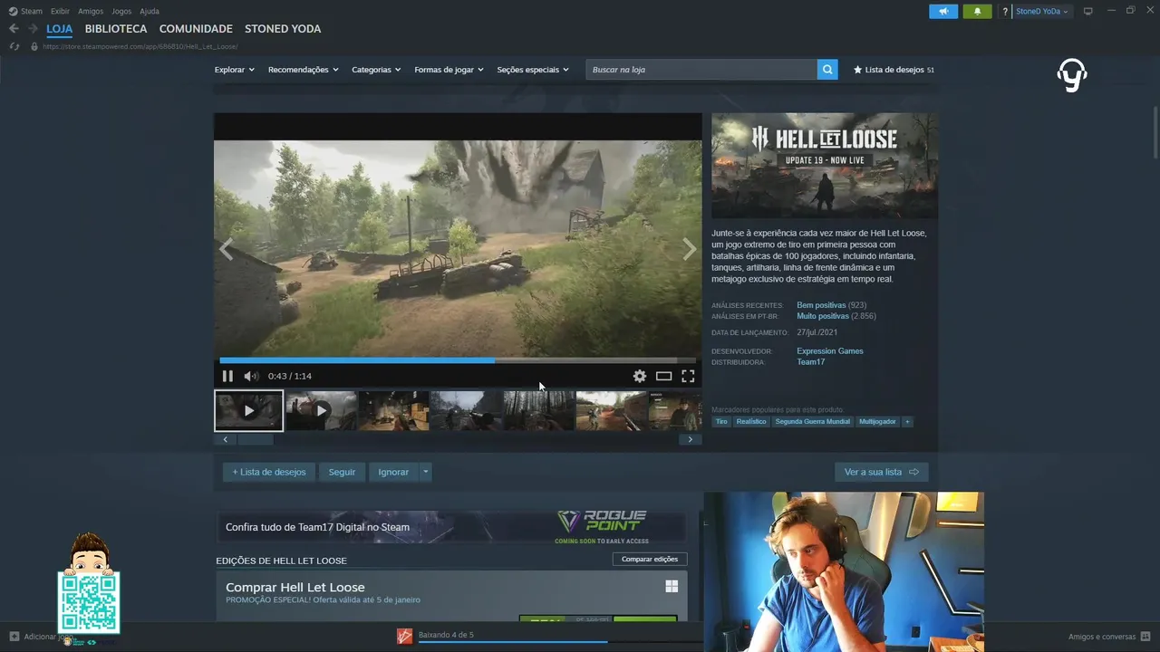Add game to Lista de desejos
1160x652 pixels.
click(269, 472)
